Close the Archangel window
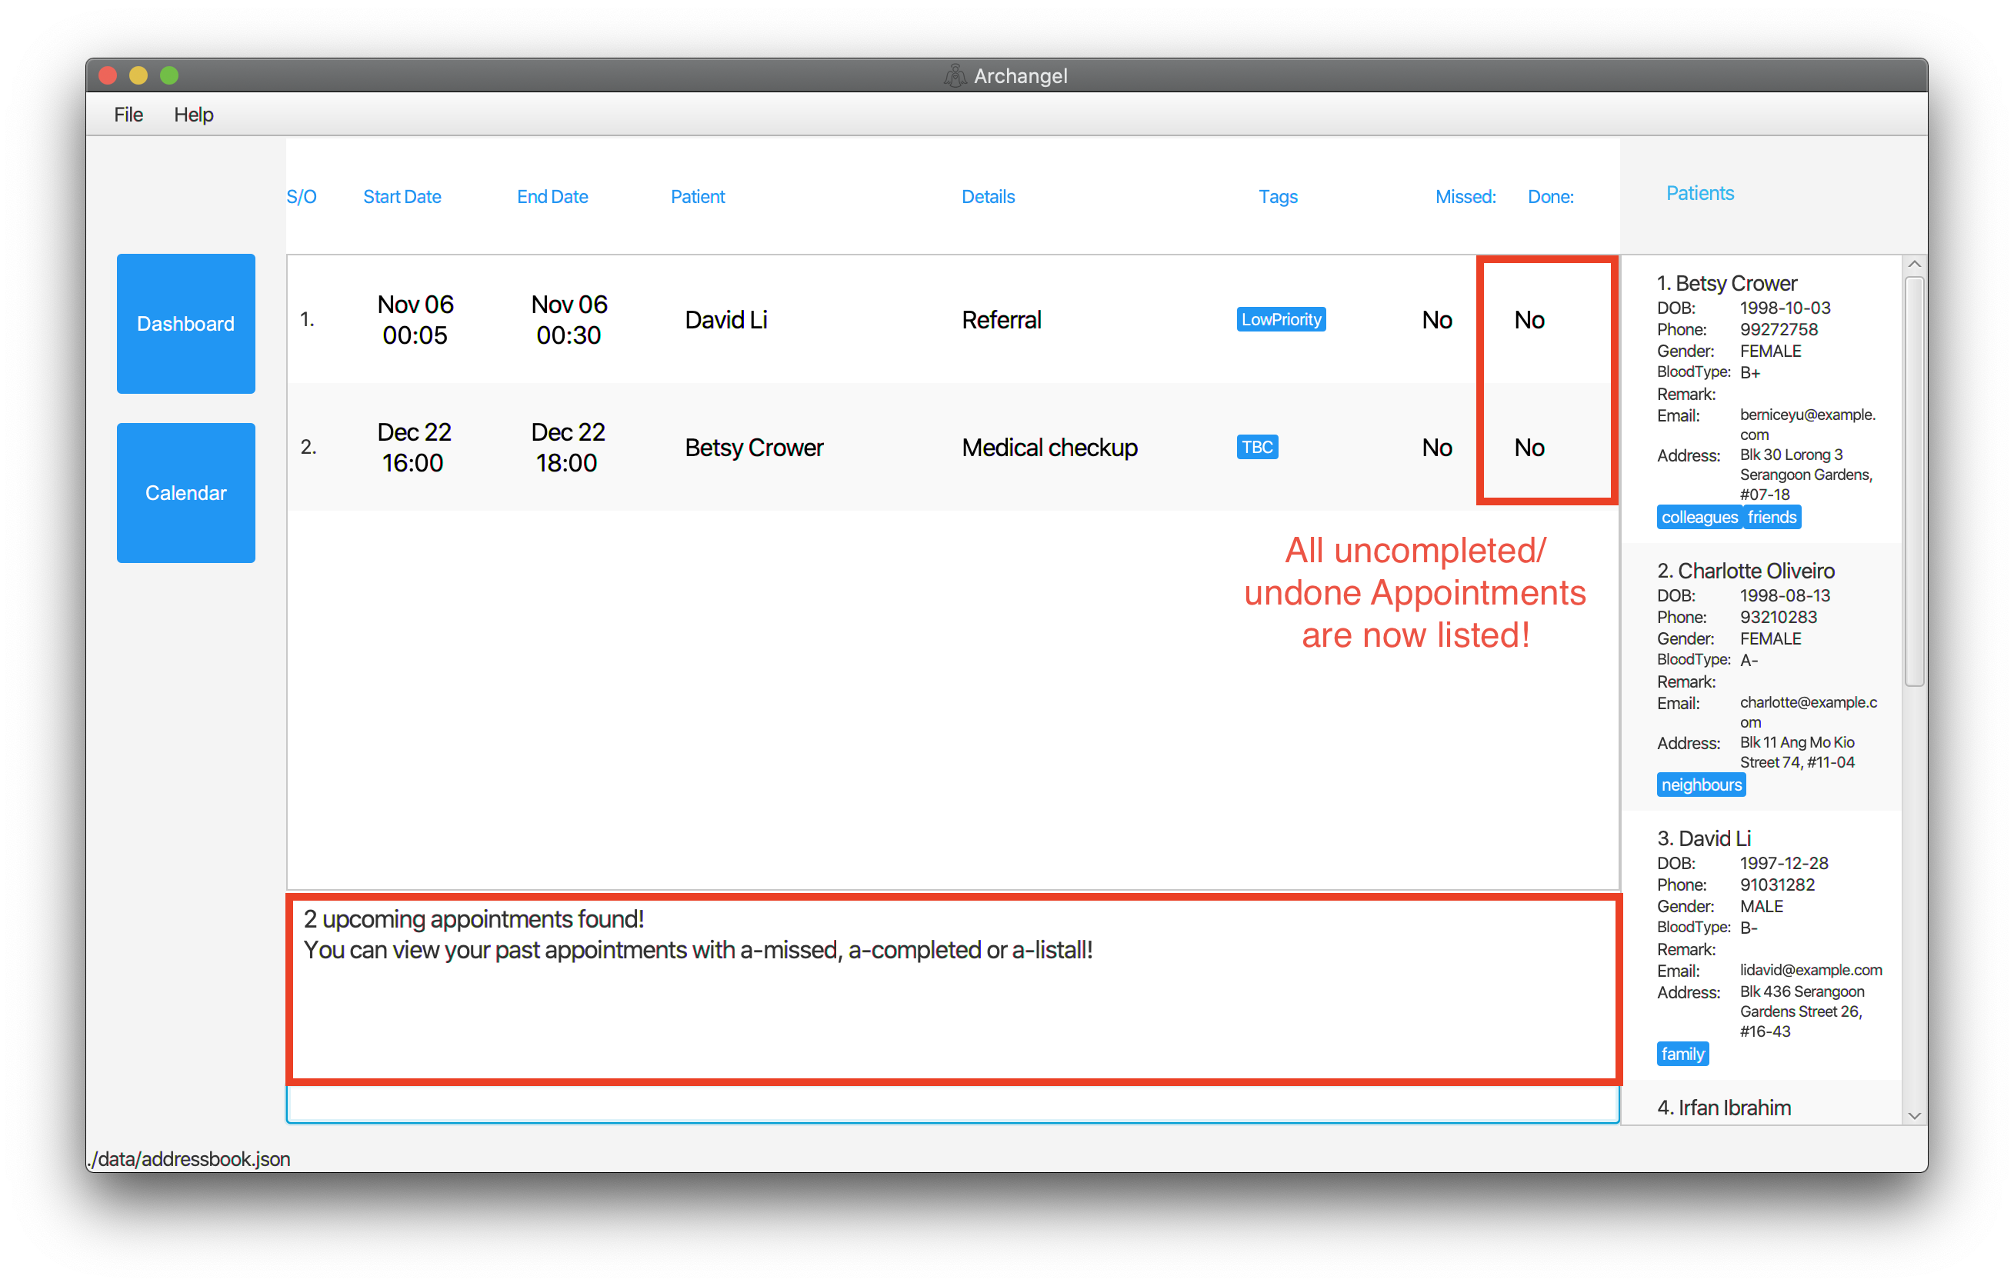 (x=108, y=76)
